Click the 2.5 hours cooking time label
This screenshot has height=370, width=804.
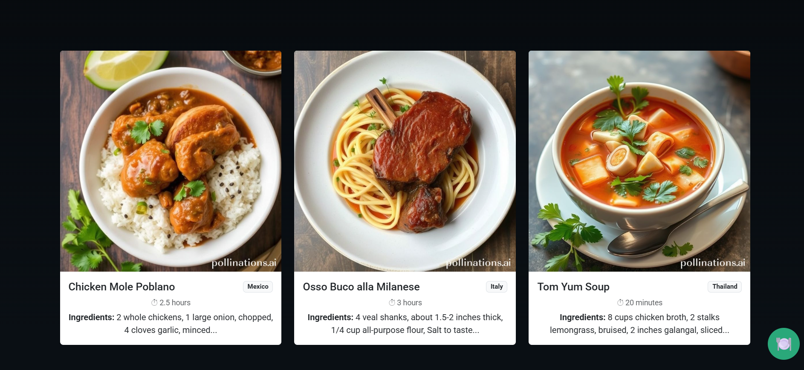tap(175, 303)
